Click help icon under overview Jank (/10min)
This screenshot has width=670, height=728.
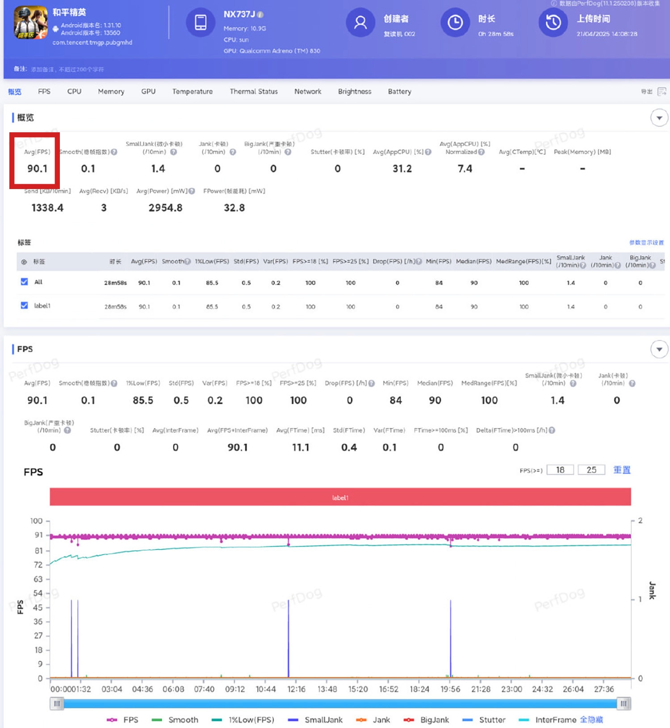coord(233,152)
